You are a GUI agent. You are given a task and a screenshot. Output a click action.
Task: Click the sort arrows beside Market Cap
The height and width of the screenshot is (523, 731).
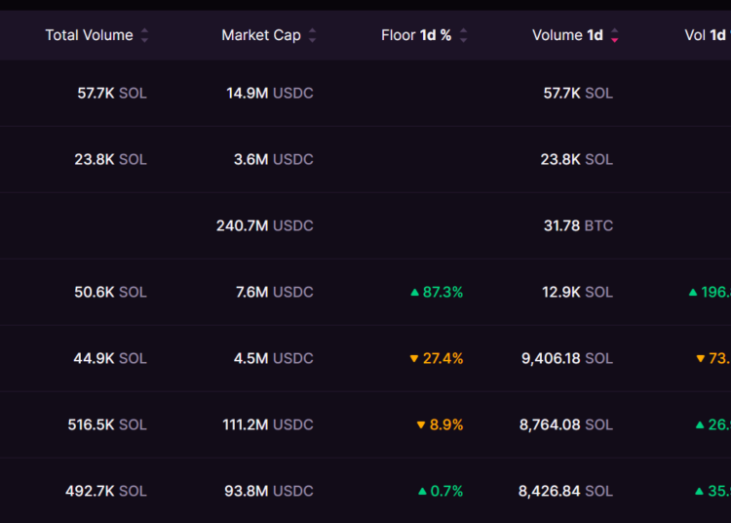click(x=312, y=36)
